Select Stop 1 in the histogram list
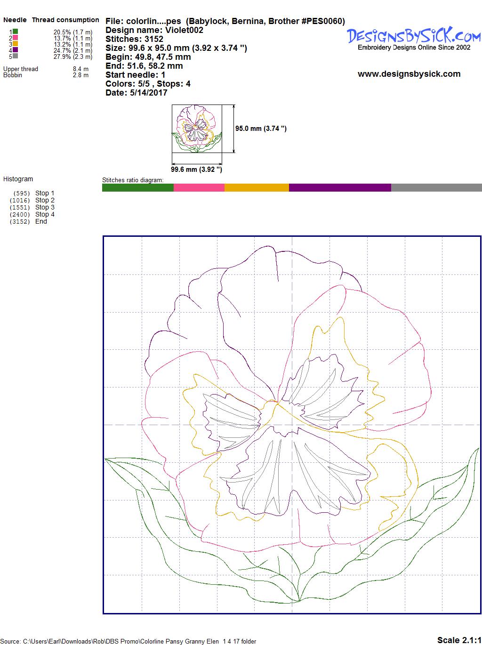This screenshot has height=645, width=482. click(44, 193)
